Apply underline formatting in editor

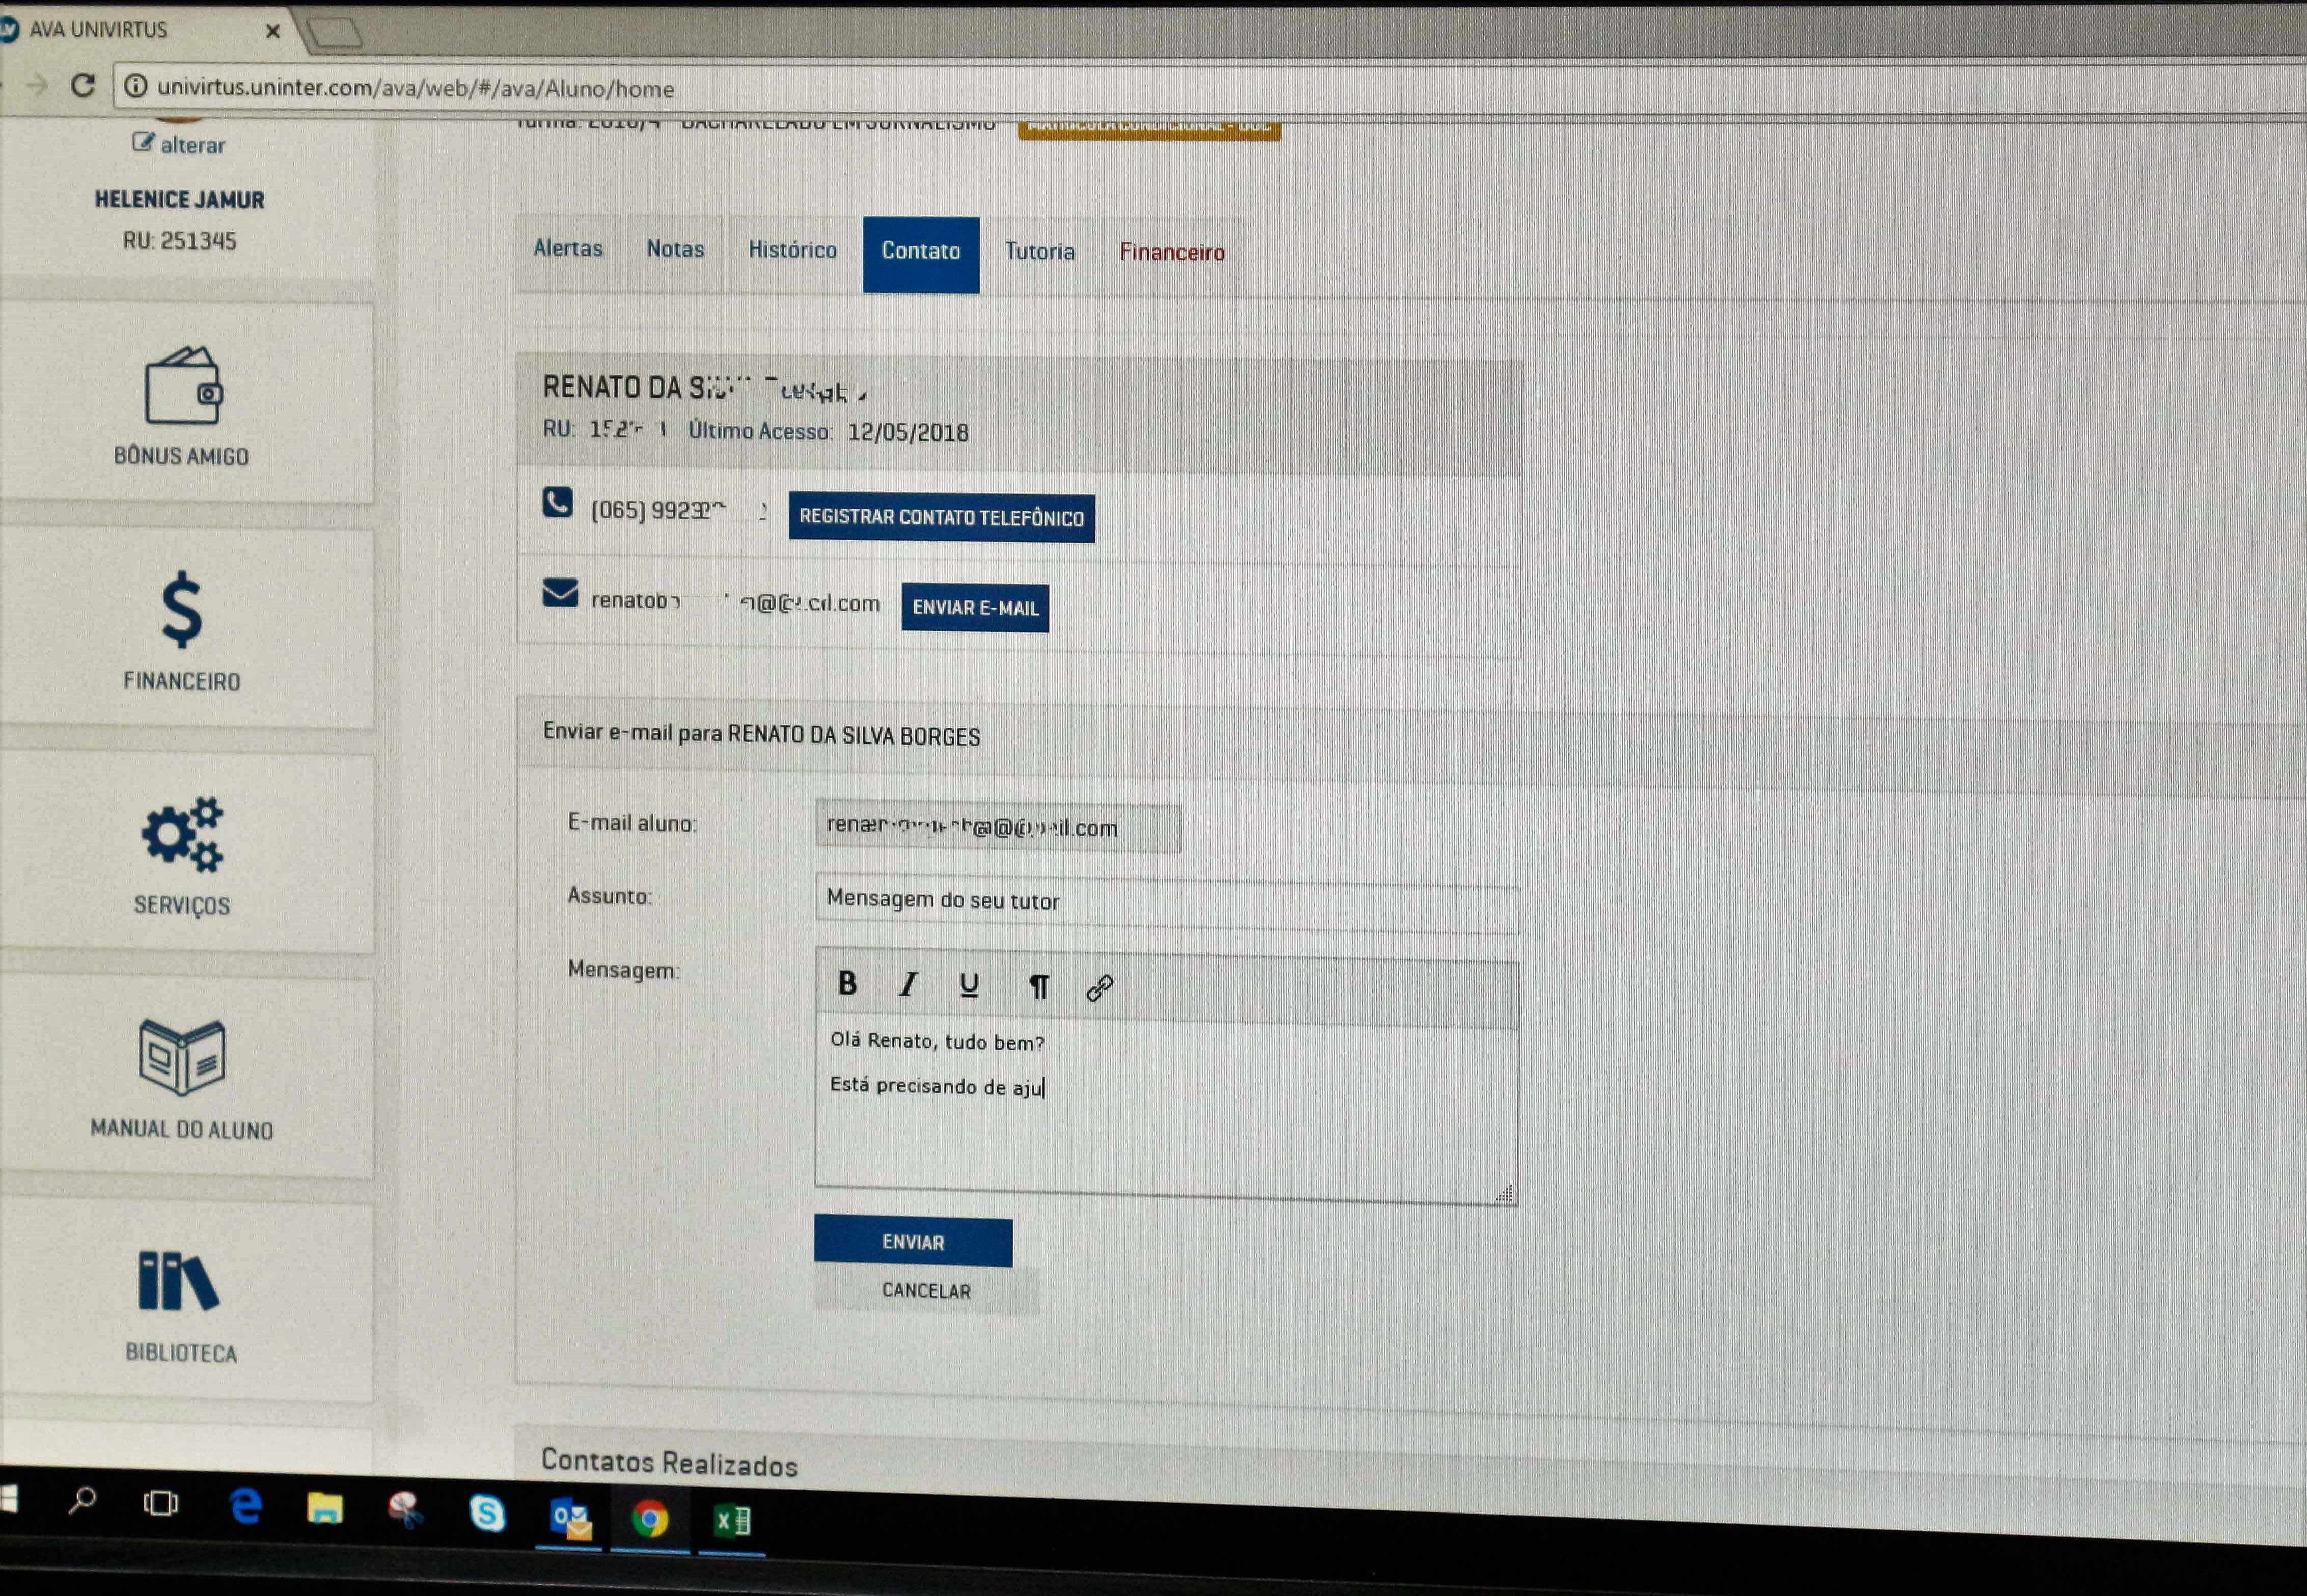pyautogui.click(x=968, y=986)
